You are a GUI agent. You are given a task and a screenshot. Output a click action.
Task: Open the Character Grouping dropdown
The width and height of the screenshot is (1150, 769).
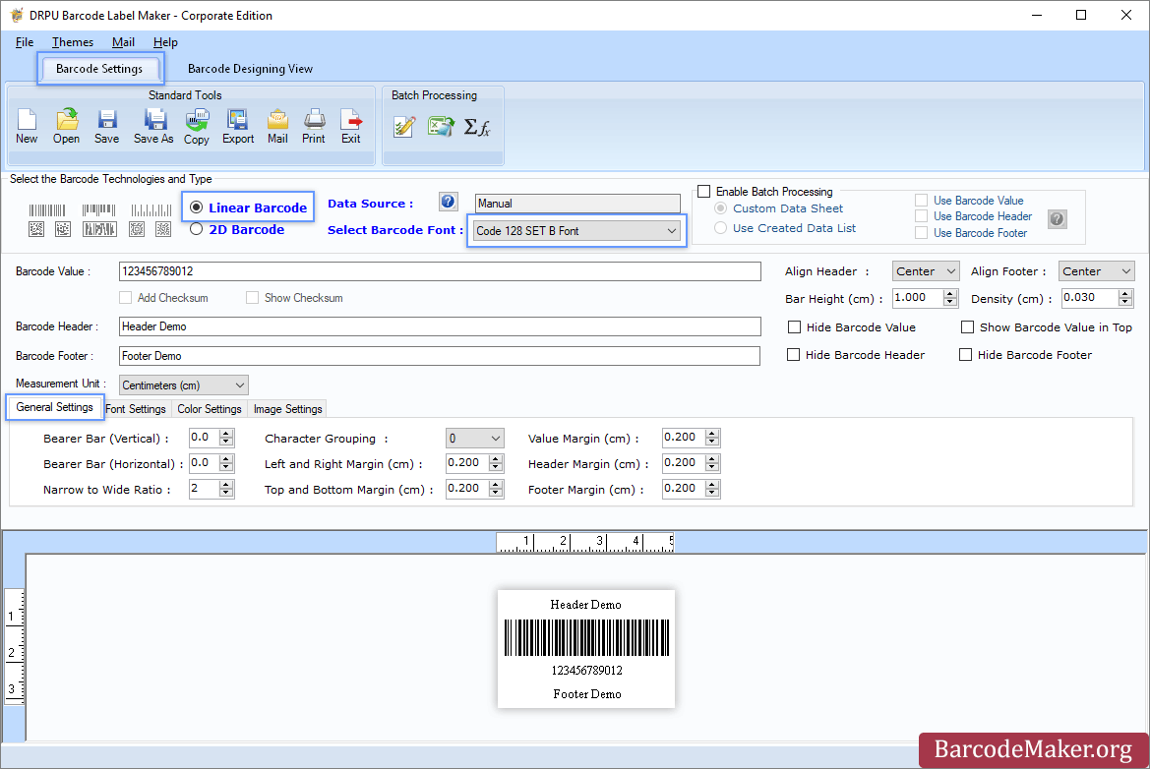tap(474, 439)
